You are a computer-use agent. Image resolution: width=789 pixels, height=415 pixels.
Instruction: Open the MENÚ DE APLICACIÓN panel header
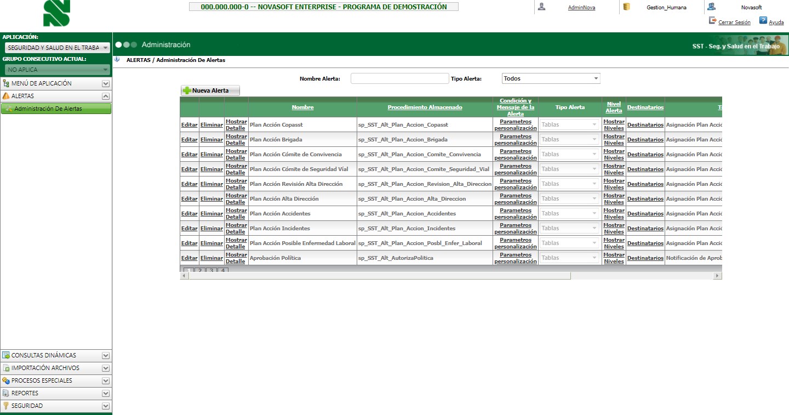tap(56, 83)
